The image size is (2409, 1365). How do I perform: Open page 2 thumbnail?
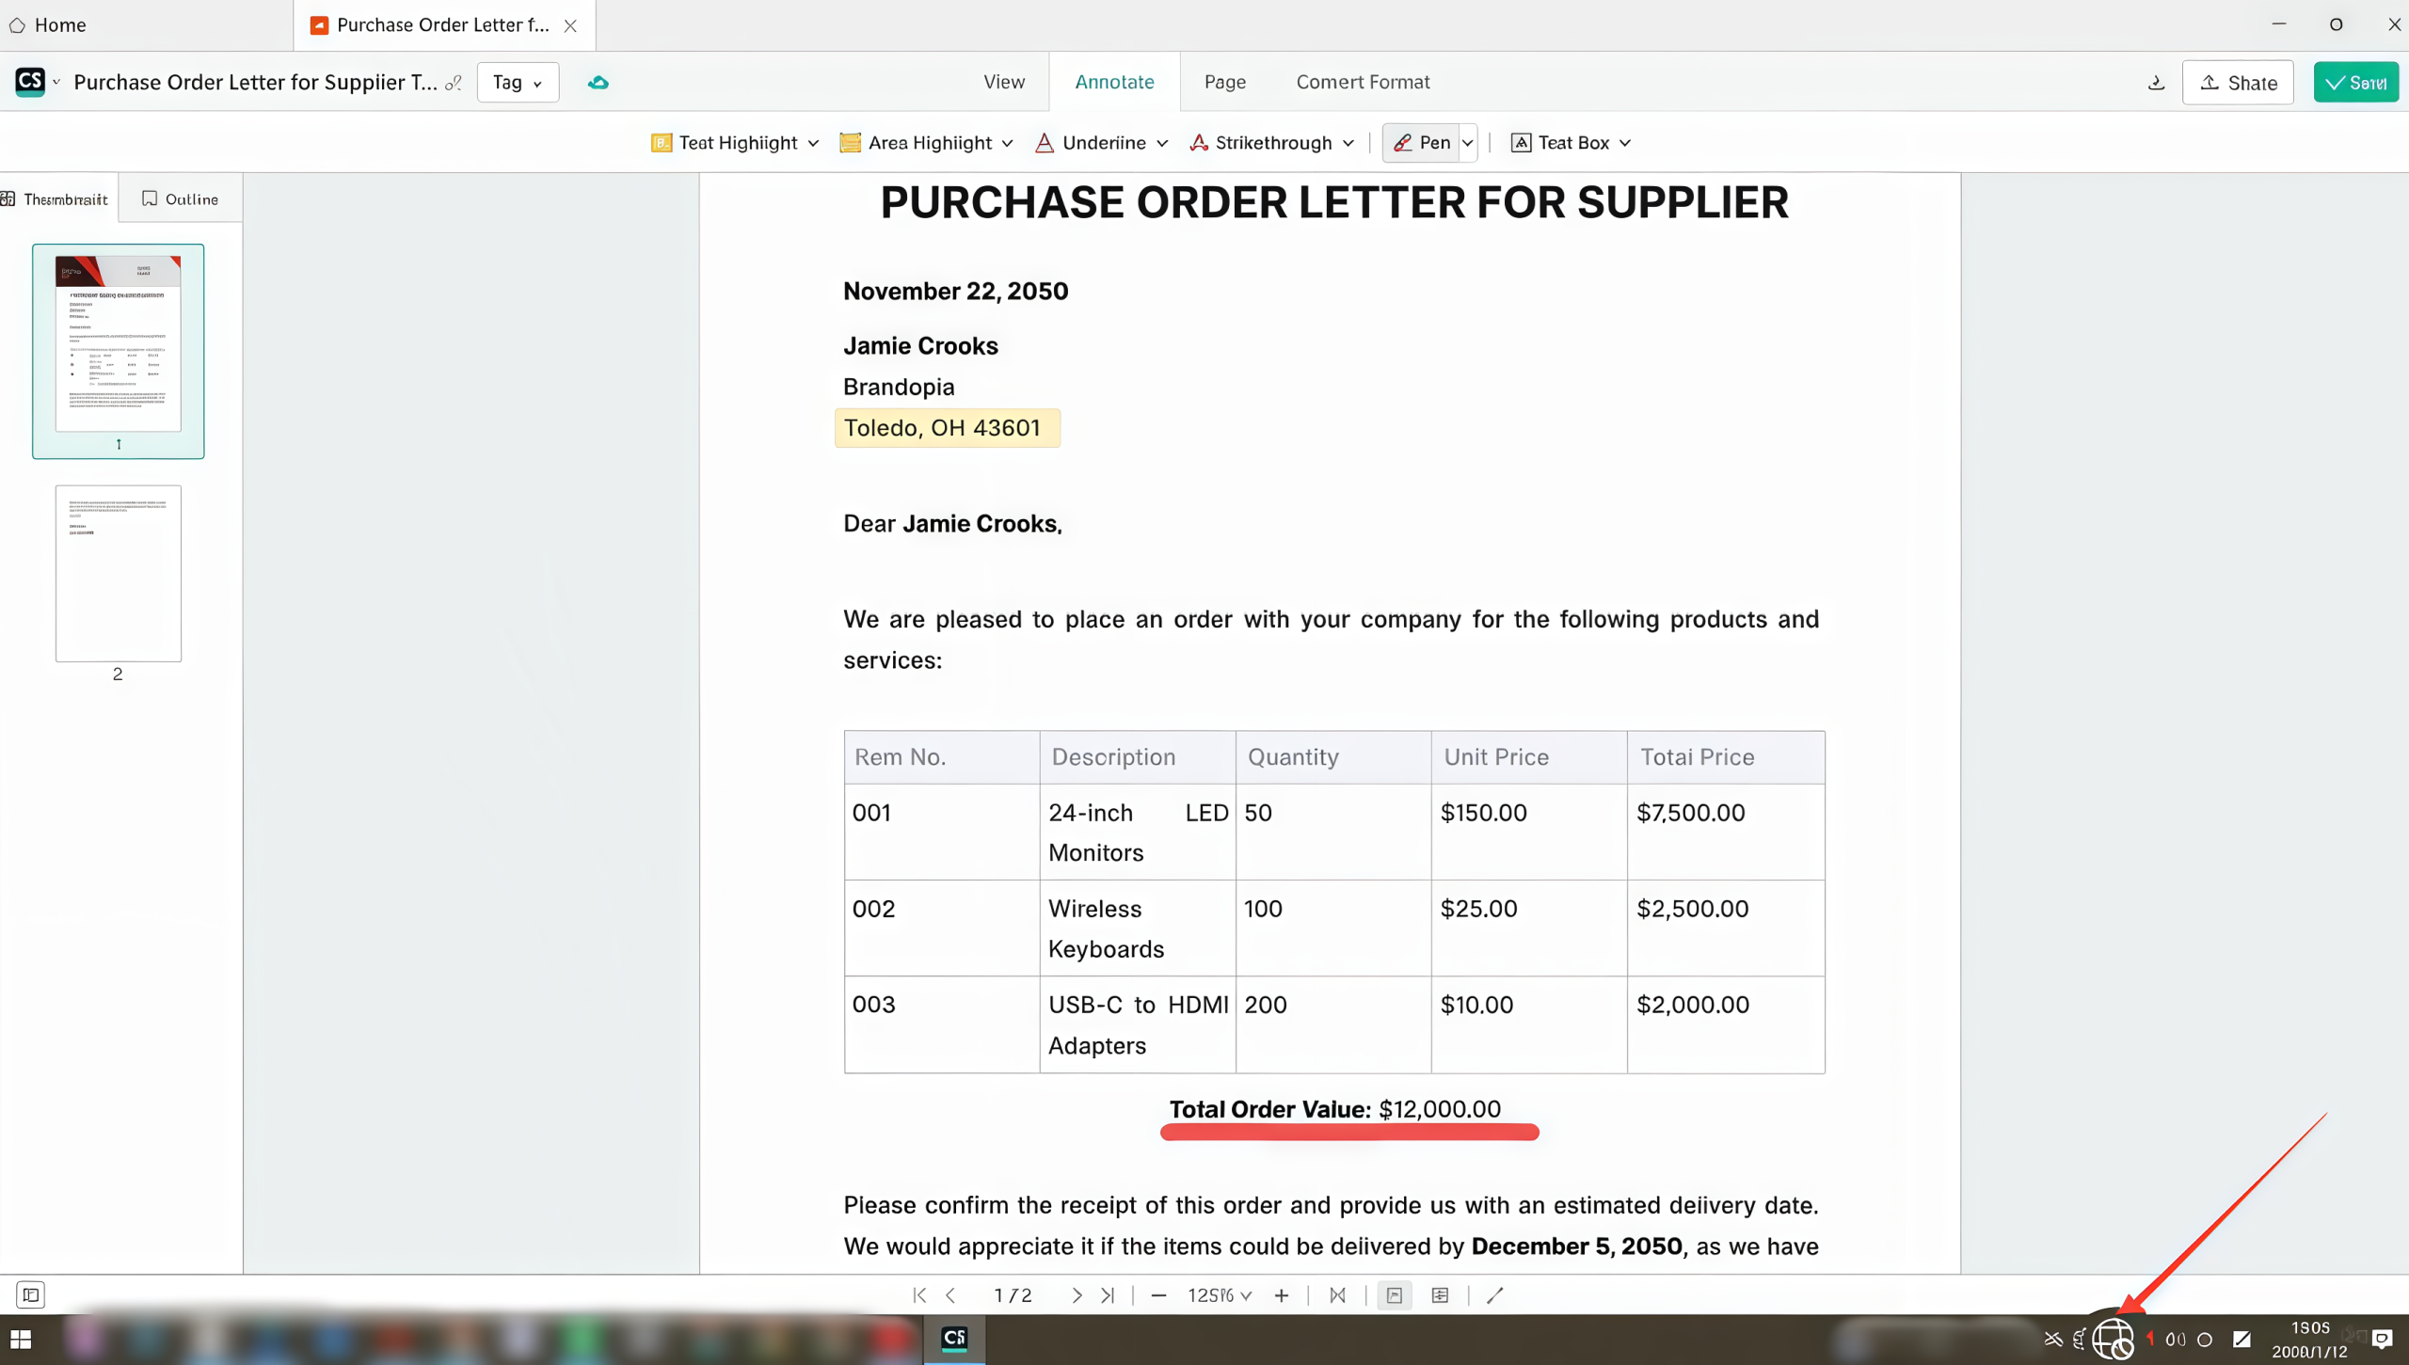[118, 574]
